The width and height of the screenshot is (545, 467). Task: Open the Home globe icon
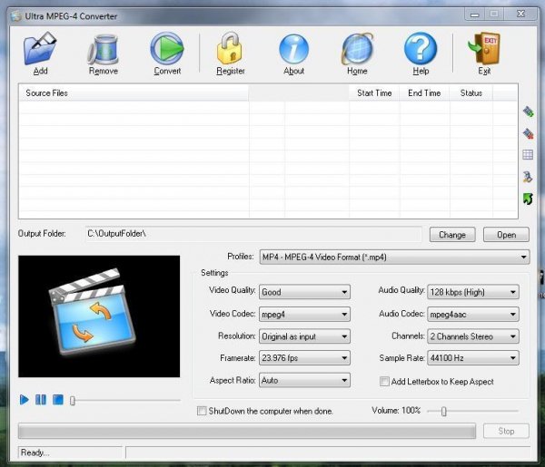point(357,49)
